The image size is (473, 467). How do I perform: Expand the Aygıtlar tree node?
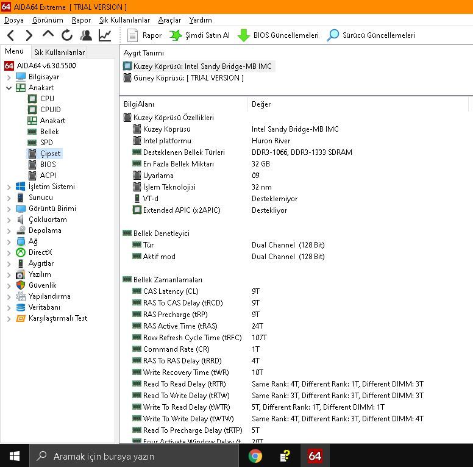(9, 263)
